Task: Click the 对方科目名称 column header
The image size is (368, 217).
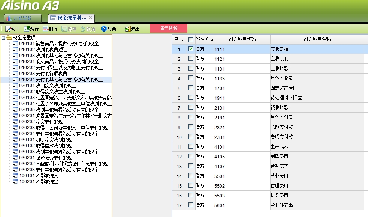Action: (317, 39)
